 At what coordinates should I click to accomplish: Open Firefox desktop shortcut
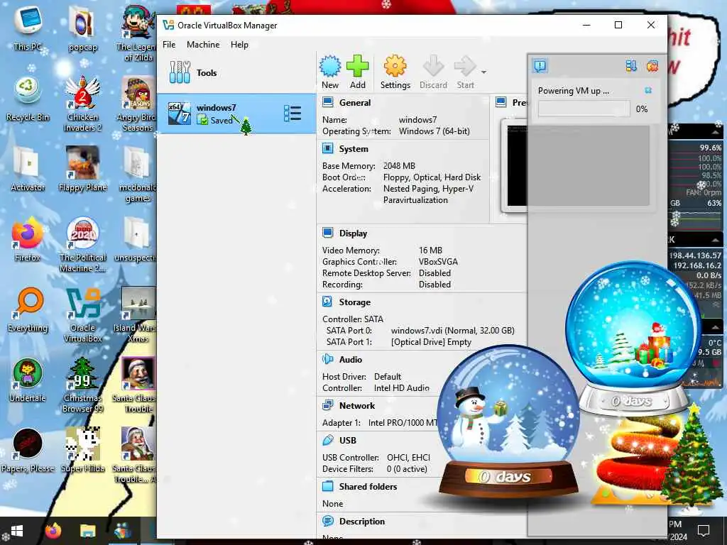[x=28, y=240]
